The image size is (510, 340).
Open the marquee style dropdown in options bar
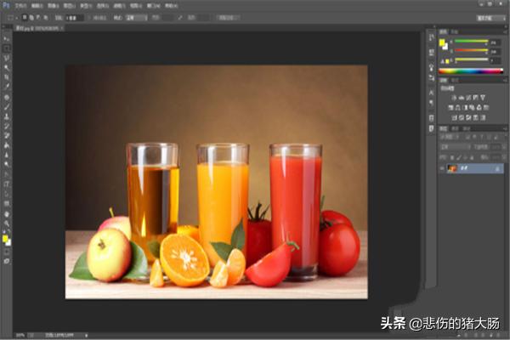point(136,16)
